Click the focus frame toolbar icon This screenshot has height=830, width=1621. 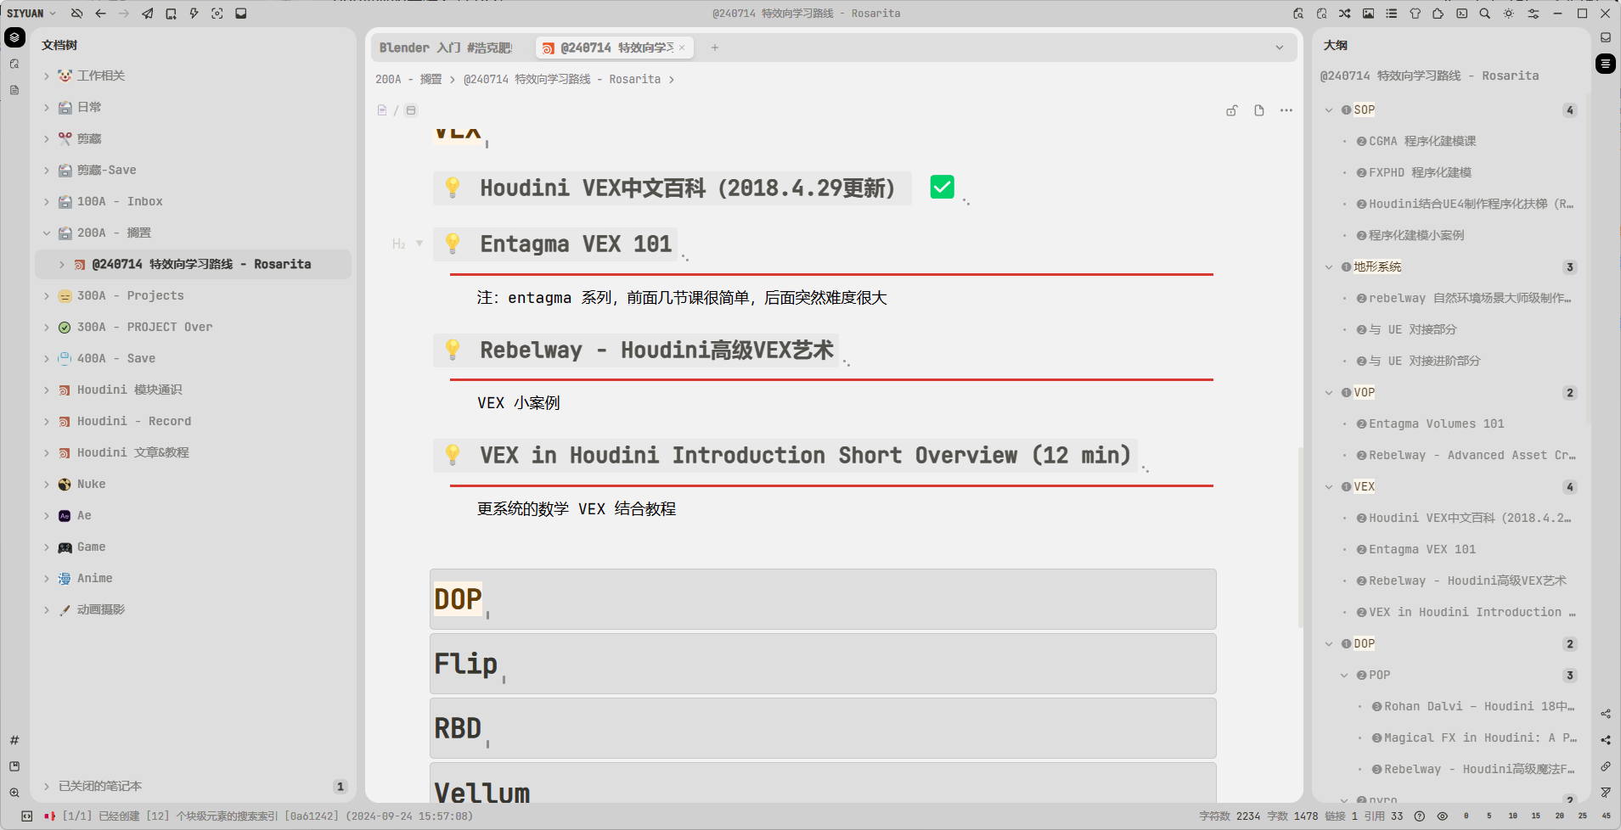[217, 14]
